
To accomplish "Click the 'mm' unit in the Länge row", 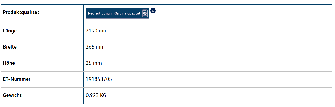I will 103,31.
